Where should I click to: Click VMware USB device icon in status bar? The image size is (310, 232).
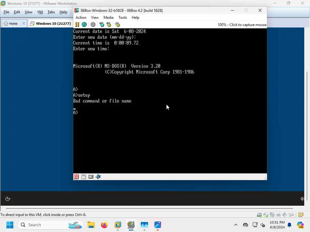click(x=291, y=215)
